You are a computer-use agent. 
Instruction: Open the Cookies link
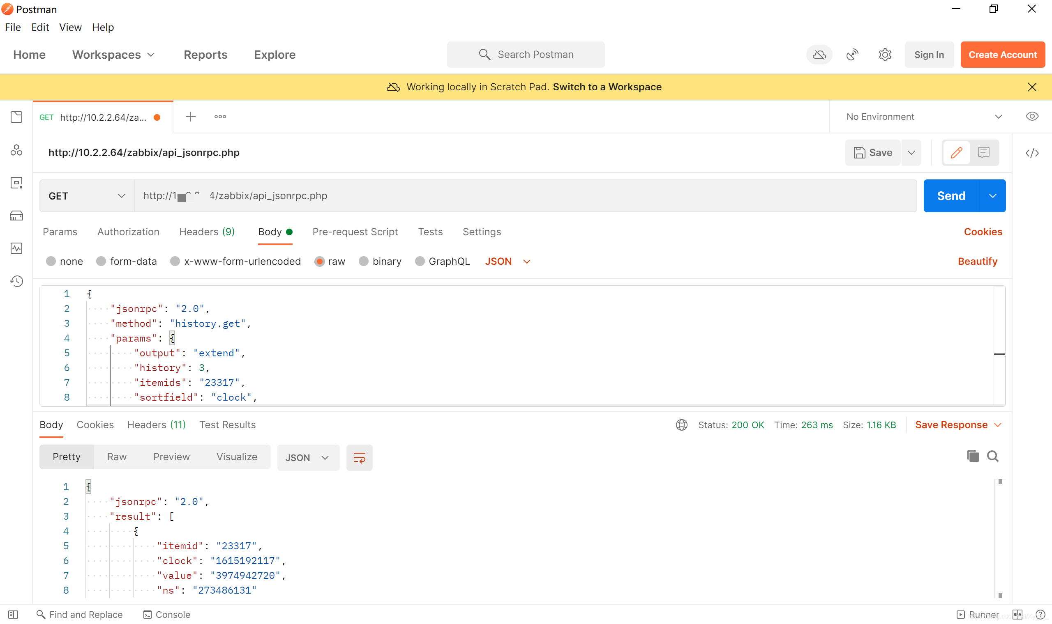coord(983,232)
